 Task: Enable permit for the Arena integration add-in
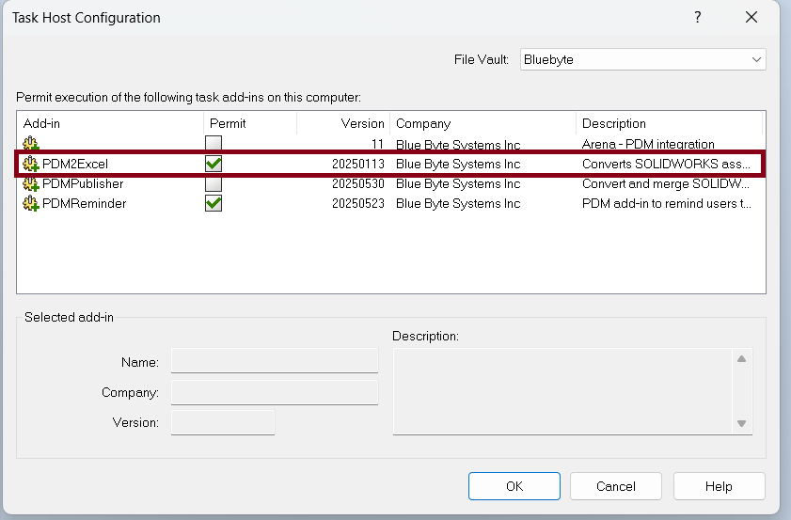[x=214, y=143]
